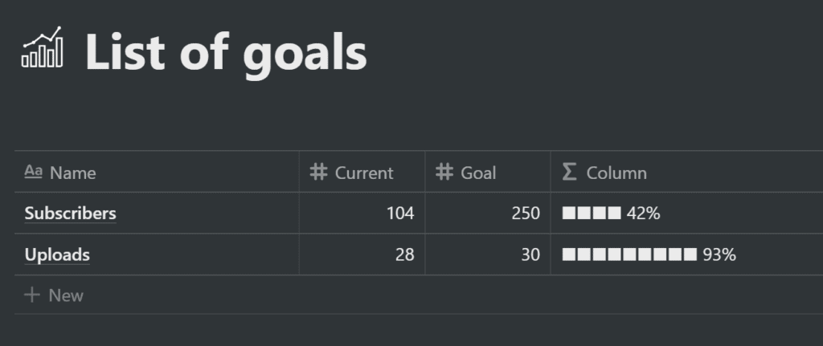Select the Subscribers goal value 250
This screenshot has width=823, height=346.
click(488, 214)
